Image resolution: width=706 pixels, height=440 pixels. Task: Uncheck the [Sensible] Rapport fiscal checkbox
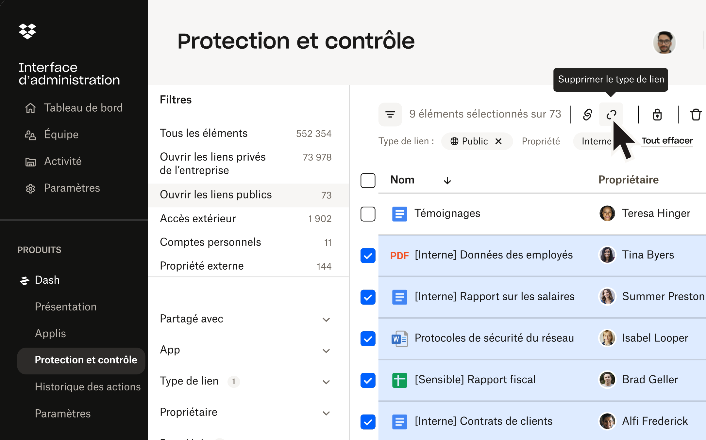click(x=368, y=380)
